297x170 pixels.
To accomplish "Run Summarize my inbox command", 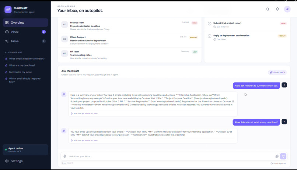I will pyautogui.click(x=18, y=72).
